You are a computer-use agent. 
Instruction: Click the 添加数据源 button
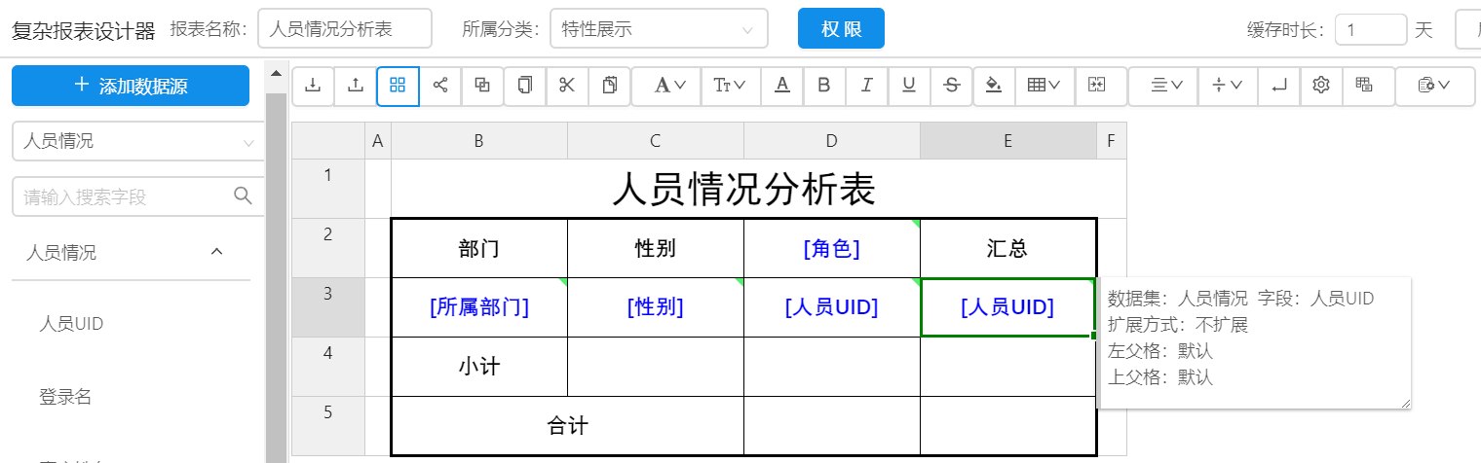[131, 86]
